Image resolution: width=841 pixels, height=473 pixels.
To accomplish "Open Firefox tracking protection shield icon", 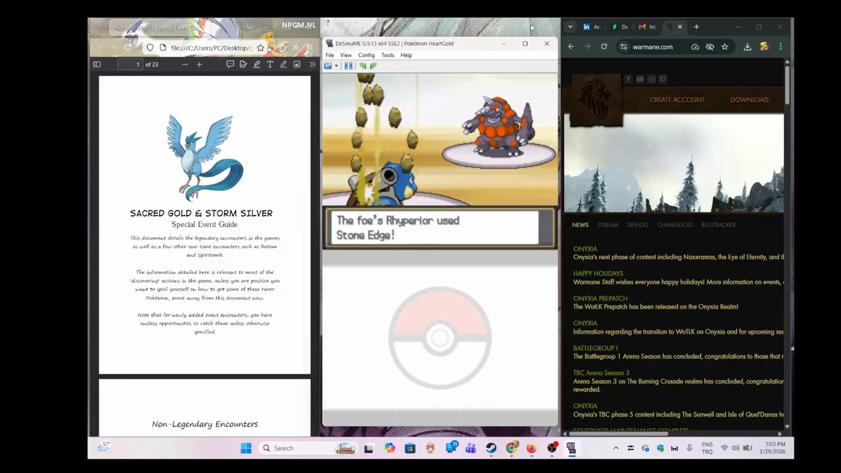I will pyautogui.click(x=150, y=48).
